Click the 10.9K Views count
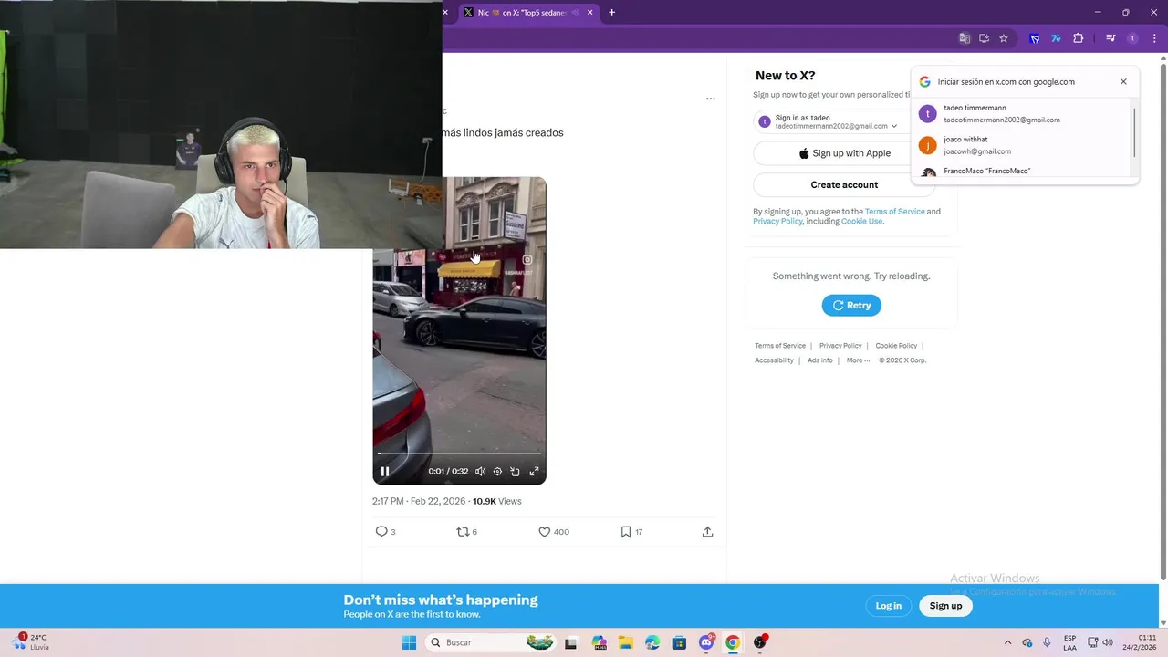This screenshot has height=657, width=1168. [497, 501]
